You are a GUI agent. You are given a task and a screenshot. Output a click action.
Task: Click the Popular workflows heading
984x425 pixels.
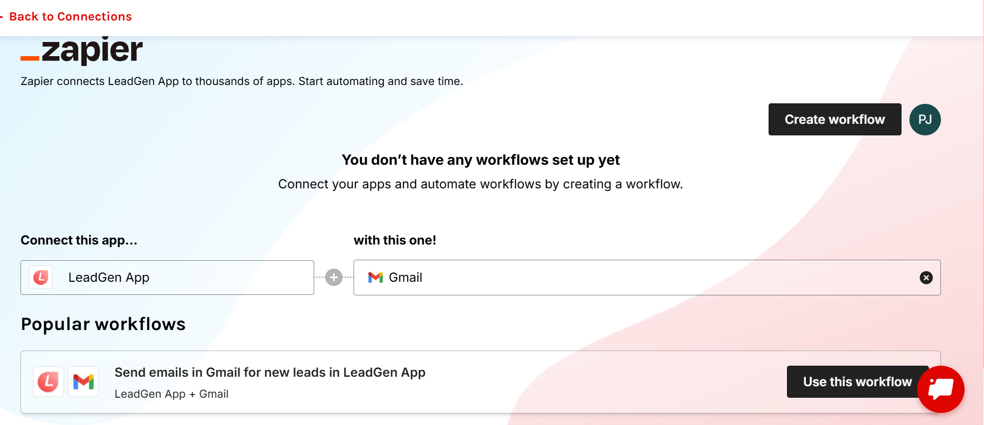(103, 324)
